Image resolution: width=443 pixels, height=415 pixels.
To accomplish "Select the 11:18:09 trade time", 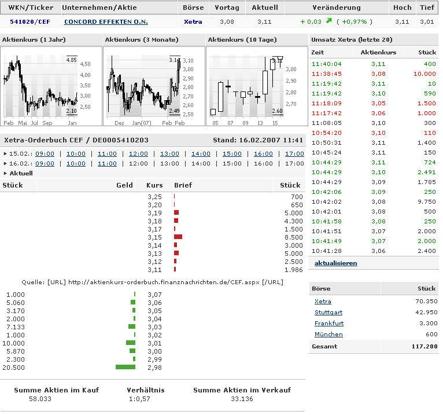I will pos(327,104).
